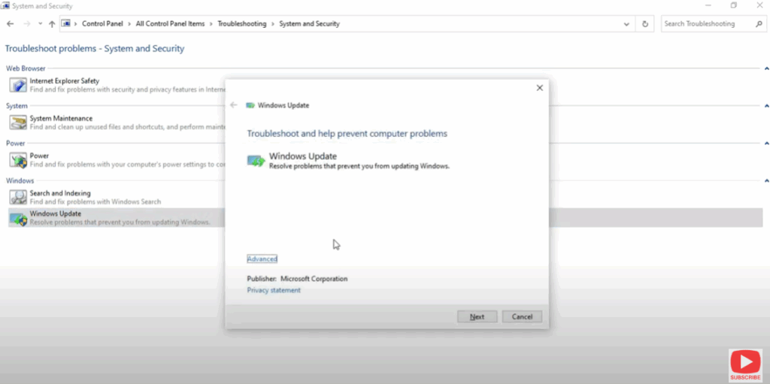
Task: Click the Control Panel icon in the address bar
Action: click(x=66, y=23)
